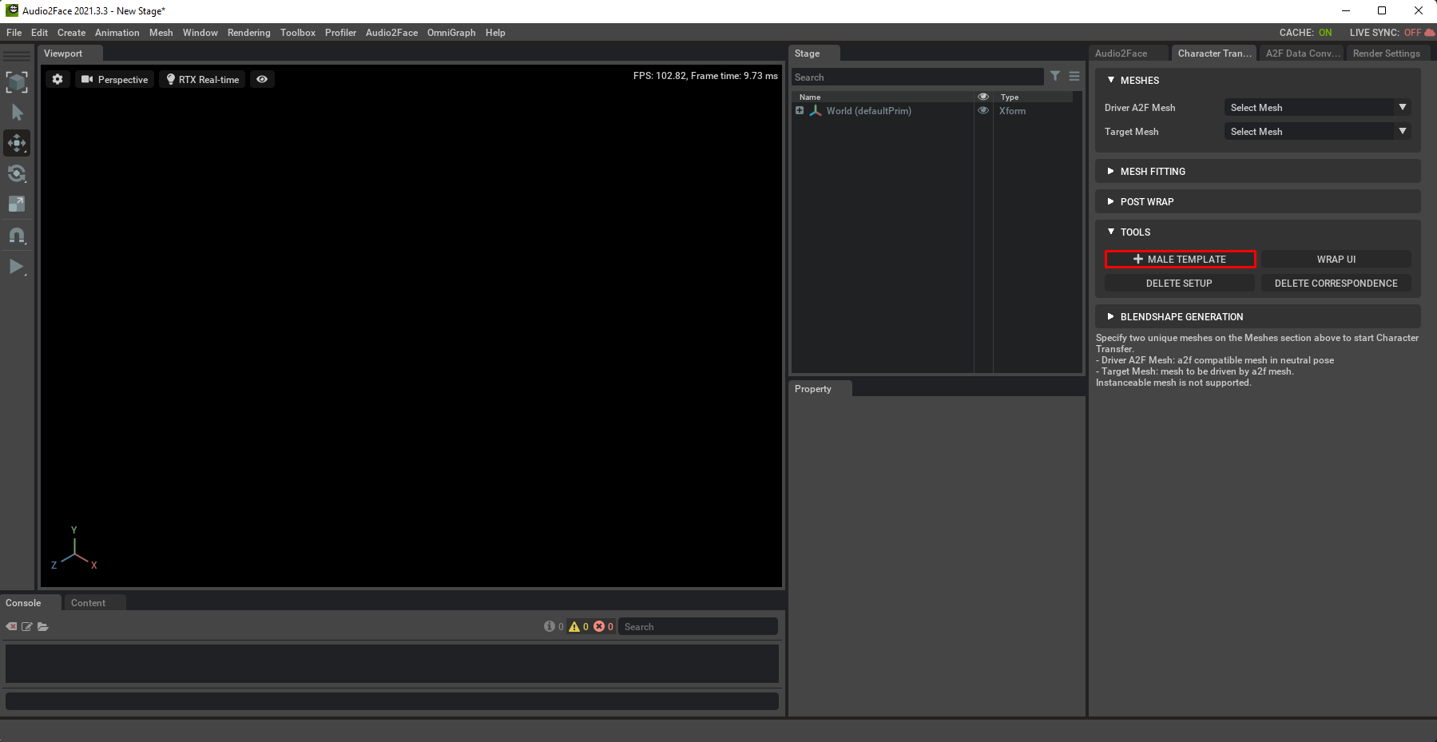Click the console open folder icon
This screenshot has width=1437, height=742.
pyautogui.click(x=43, y=626)
